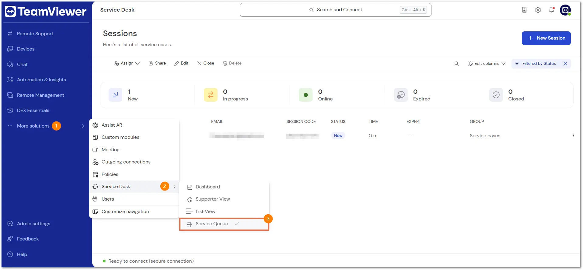Open the Feedback page
Screen dimensions: 583x270
28,239
